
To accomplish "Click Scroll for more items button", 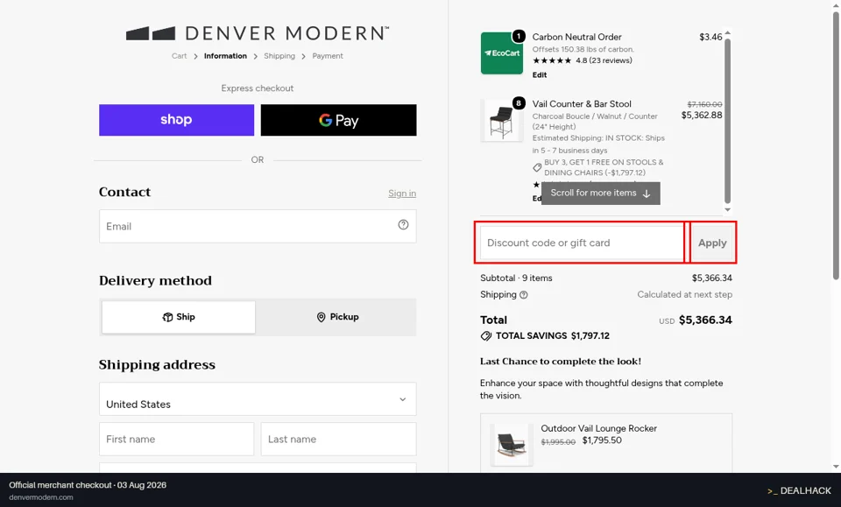I will coord(601,194).
